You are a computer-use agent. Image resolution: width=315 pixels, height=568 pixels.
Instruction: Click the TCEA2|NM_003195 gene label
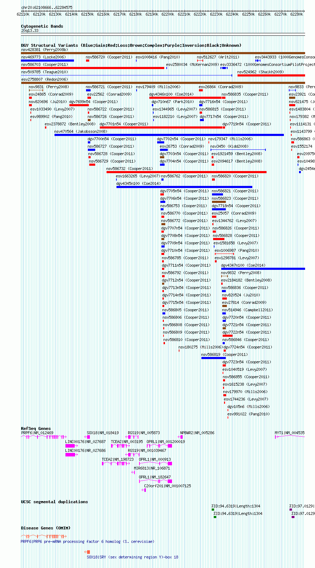[127, 442]
